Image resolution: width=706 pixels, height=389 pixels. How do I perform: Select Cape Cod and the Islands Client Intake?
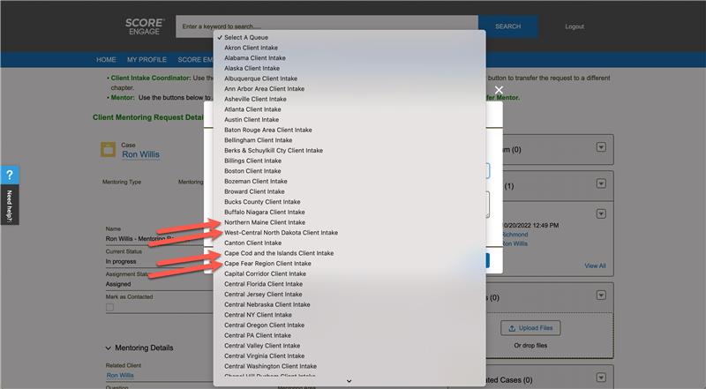coord(279,253)
